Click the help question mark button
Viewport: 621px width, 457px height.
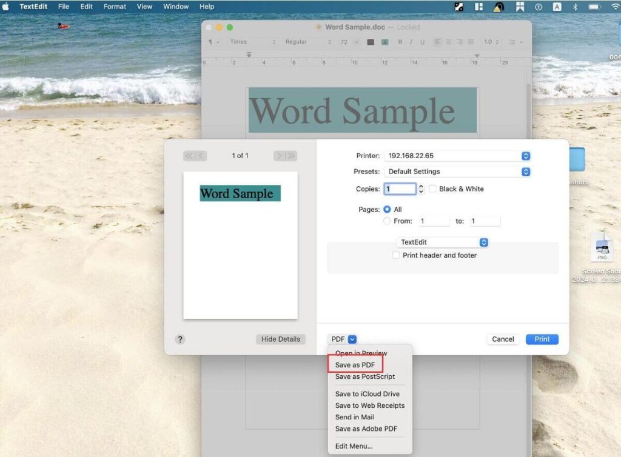pos(180,339)
